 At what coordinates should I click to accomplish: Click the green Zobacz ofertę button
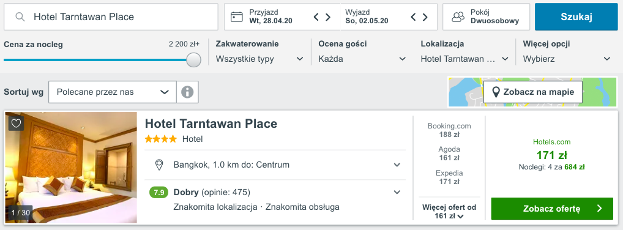click(x=552, y=209)
